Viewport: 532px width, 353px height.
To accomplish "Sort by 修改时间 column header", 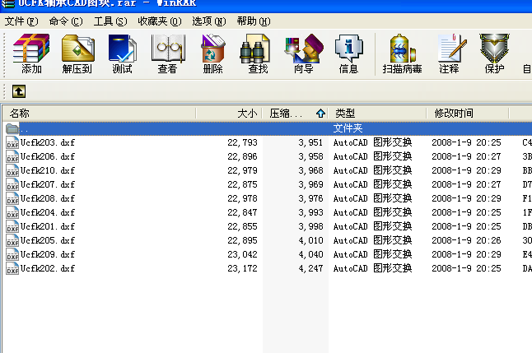I will pos(468,114).
